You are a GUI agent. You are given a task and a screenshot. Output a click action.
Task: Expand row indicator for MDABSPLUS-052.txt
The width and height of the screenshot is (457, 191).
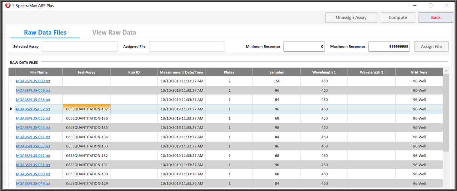11,156
